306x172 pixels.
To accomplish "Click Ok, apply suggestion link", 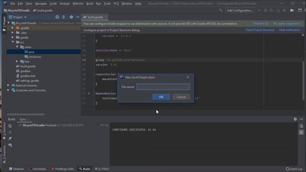I will tap(287, 23).
